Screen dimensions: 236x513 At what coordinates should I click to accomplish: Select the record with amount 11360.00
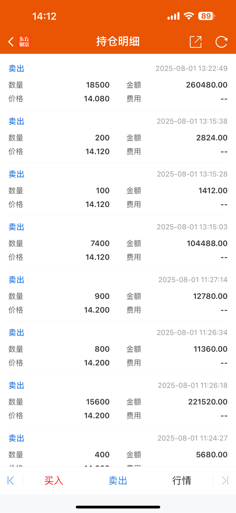[118, 348]
